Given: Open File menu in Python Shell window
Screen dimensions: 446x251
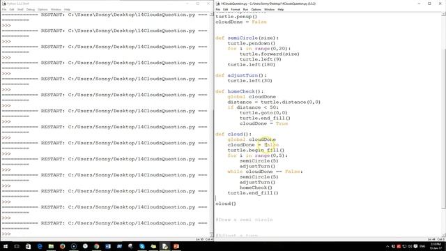Looking at the screenshot, I should [x=4, y=9].
